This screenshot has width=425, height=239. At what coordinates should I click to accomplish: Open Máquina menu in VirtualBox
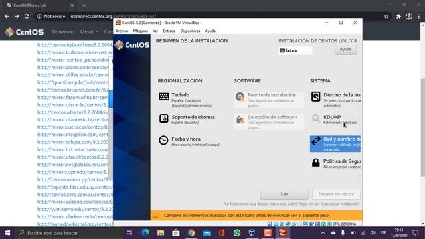[x=140, y=31]
